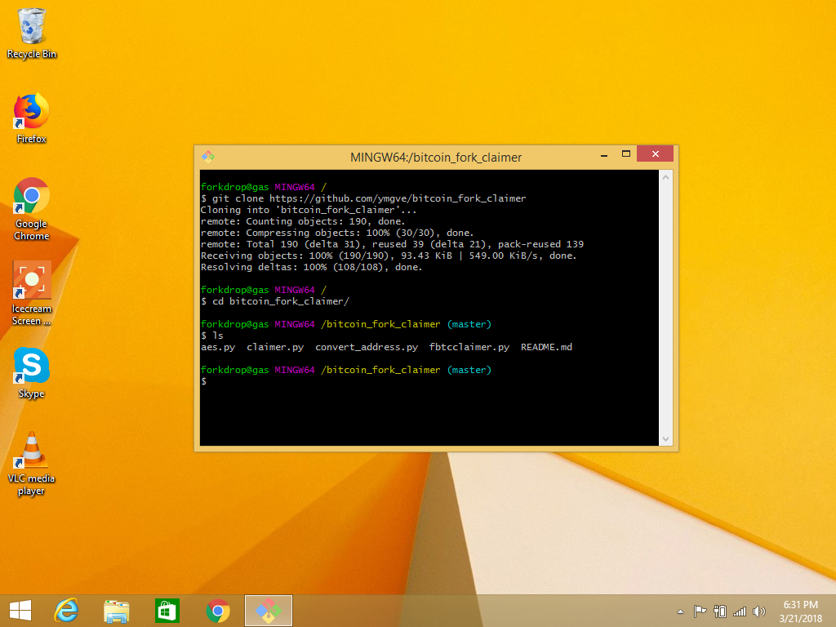Show hidden system tray icons

680,611
